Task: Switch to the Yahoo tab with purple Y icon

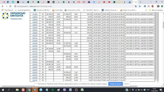Action: coord(89,2)
